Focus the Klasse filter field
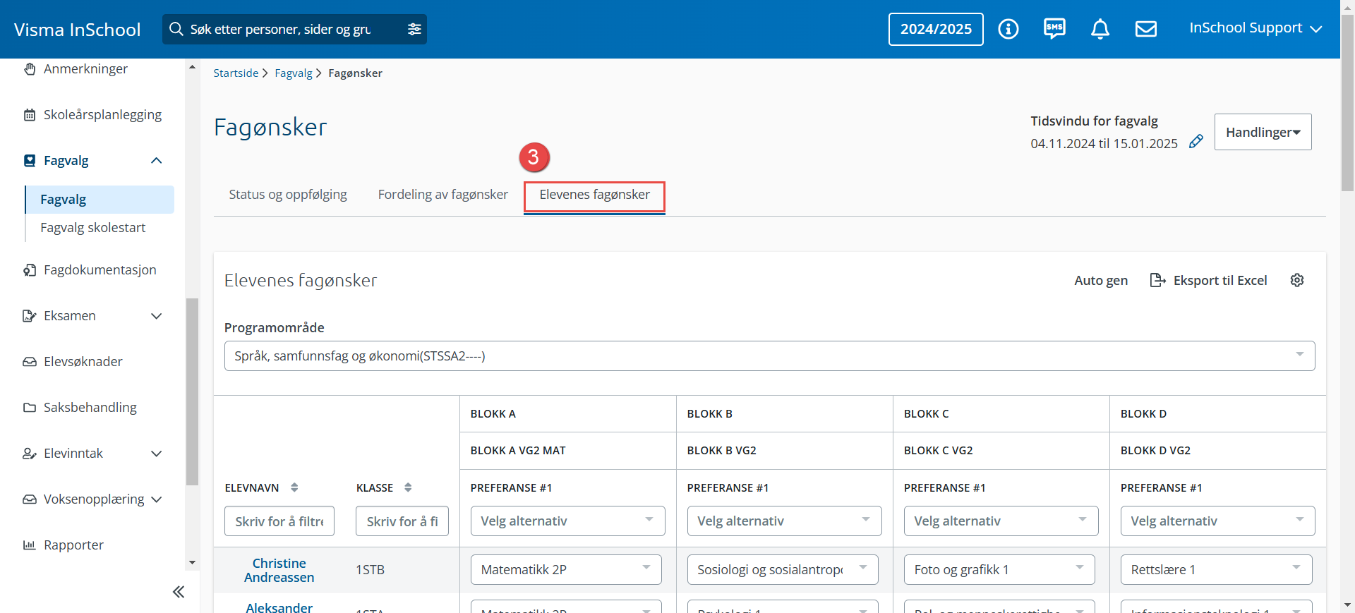The width and height of the screenshot is (1355, 613). 402,521
